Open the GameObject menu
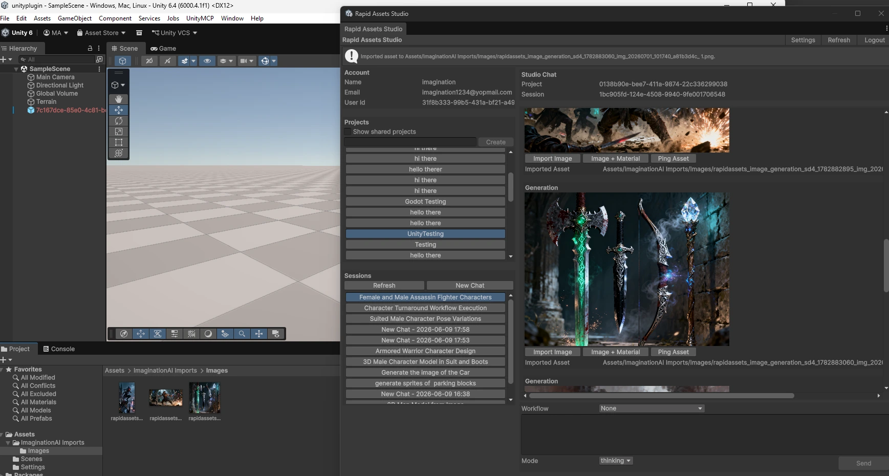Screen dimensions: 889x476 tap(75, 18)
